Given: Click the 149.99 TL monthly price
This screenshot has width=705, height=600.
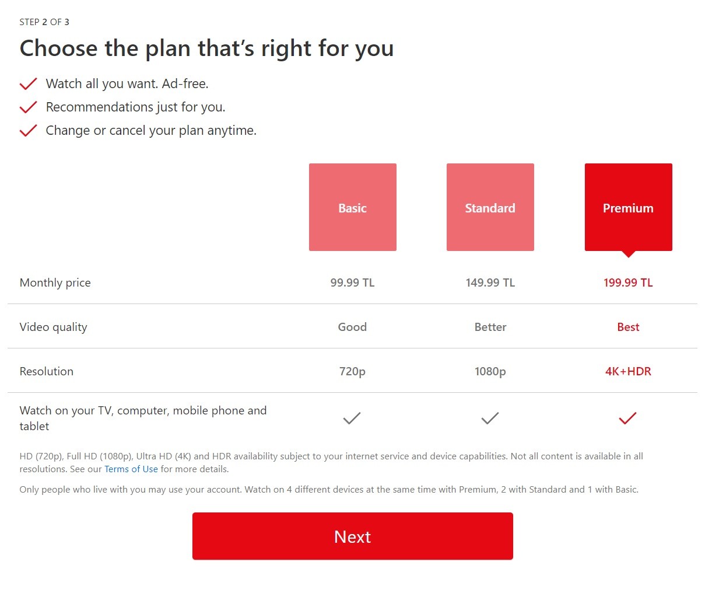Looking at the screenshot, I should 490,283.
